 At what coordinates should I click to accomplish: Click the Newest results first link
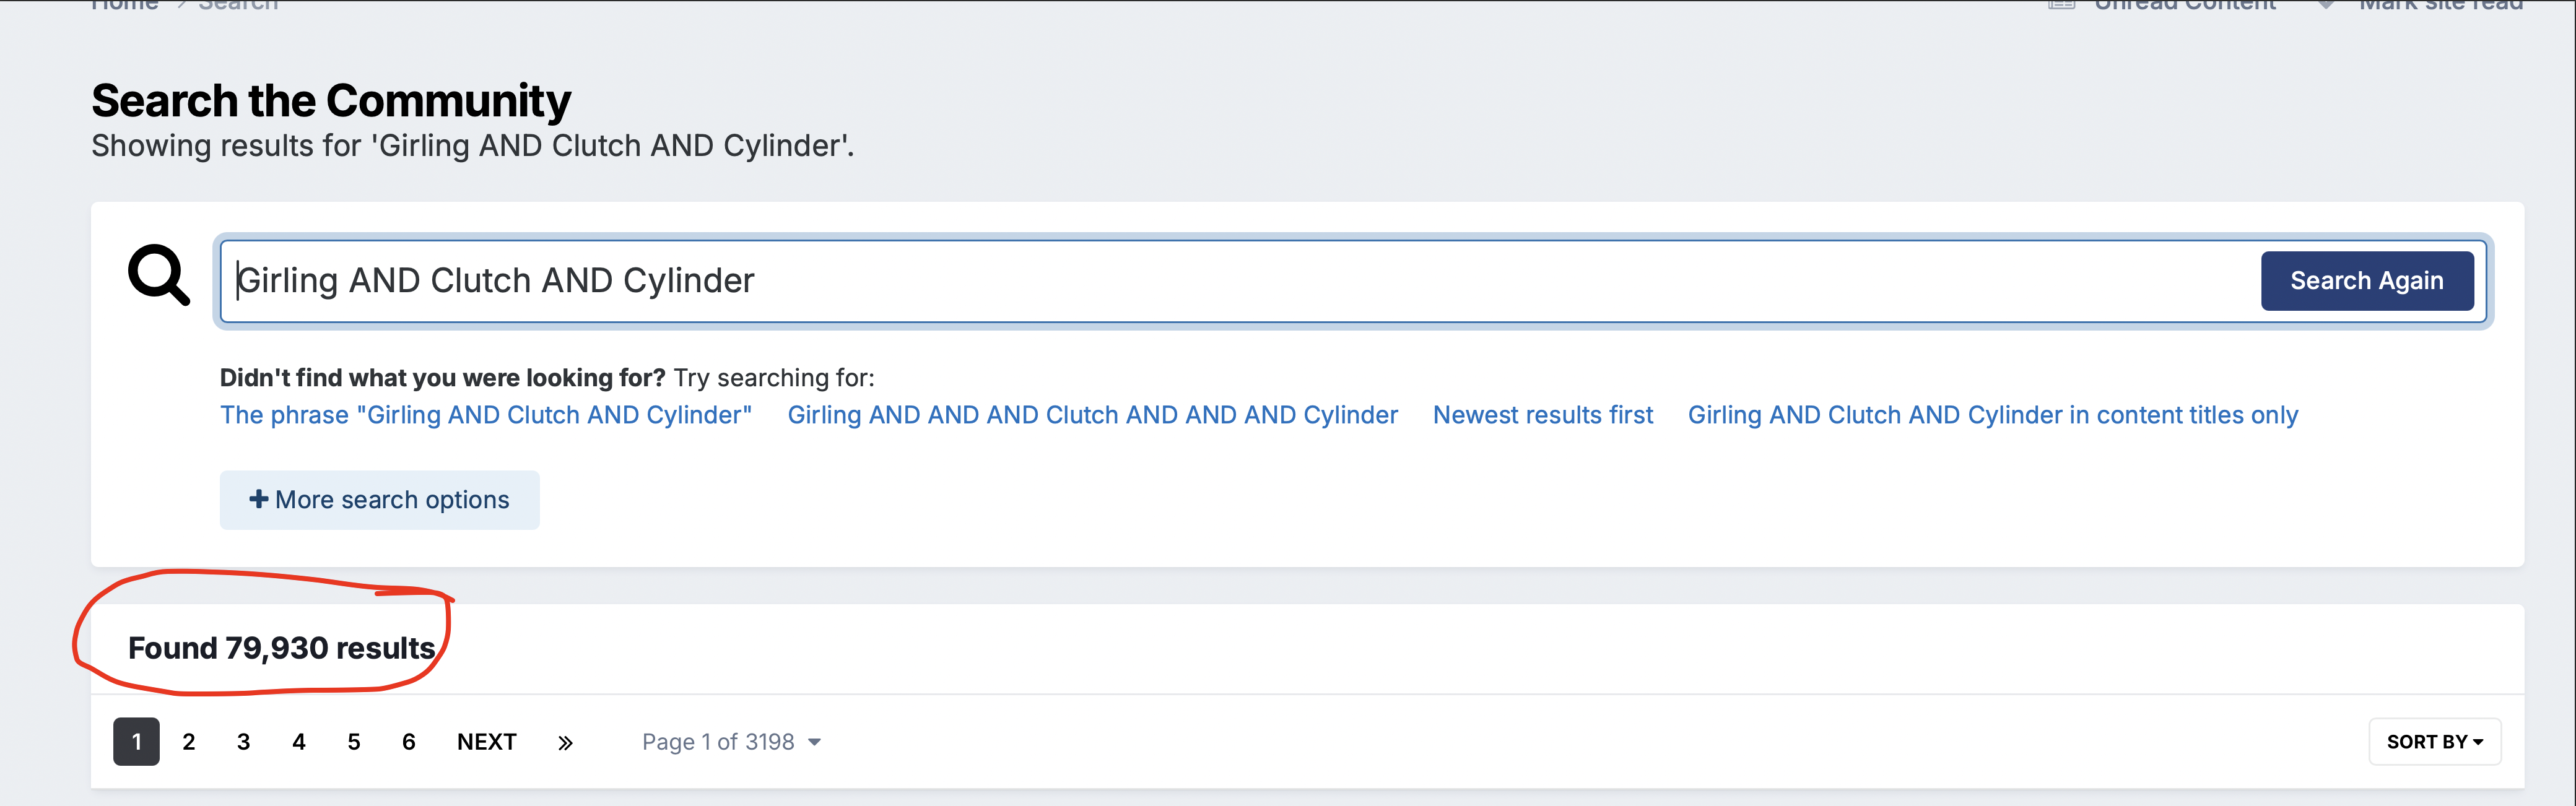click(x=1543, y=415)
